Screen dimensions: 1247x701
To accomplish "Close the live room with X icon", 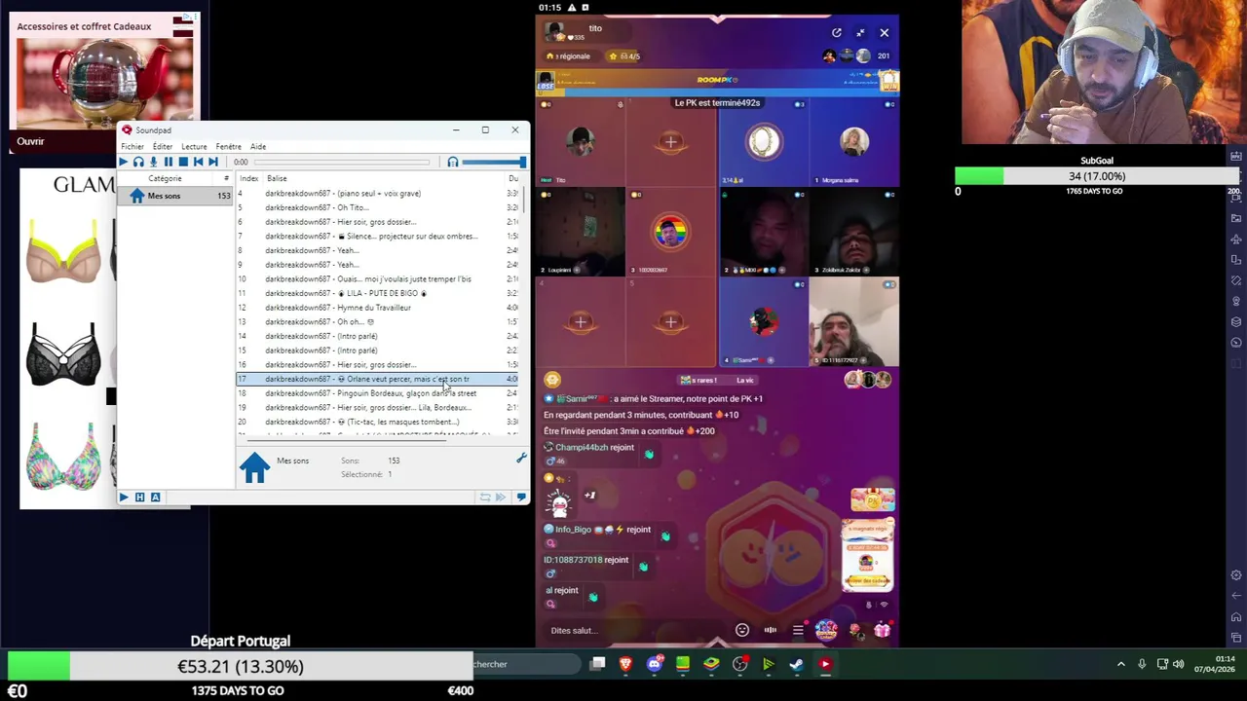I will [x=885, y=33].
